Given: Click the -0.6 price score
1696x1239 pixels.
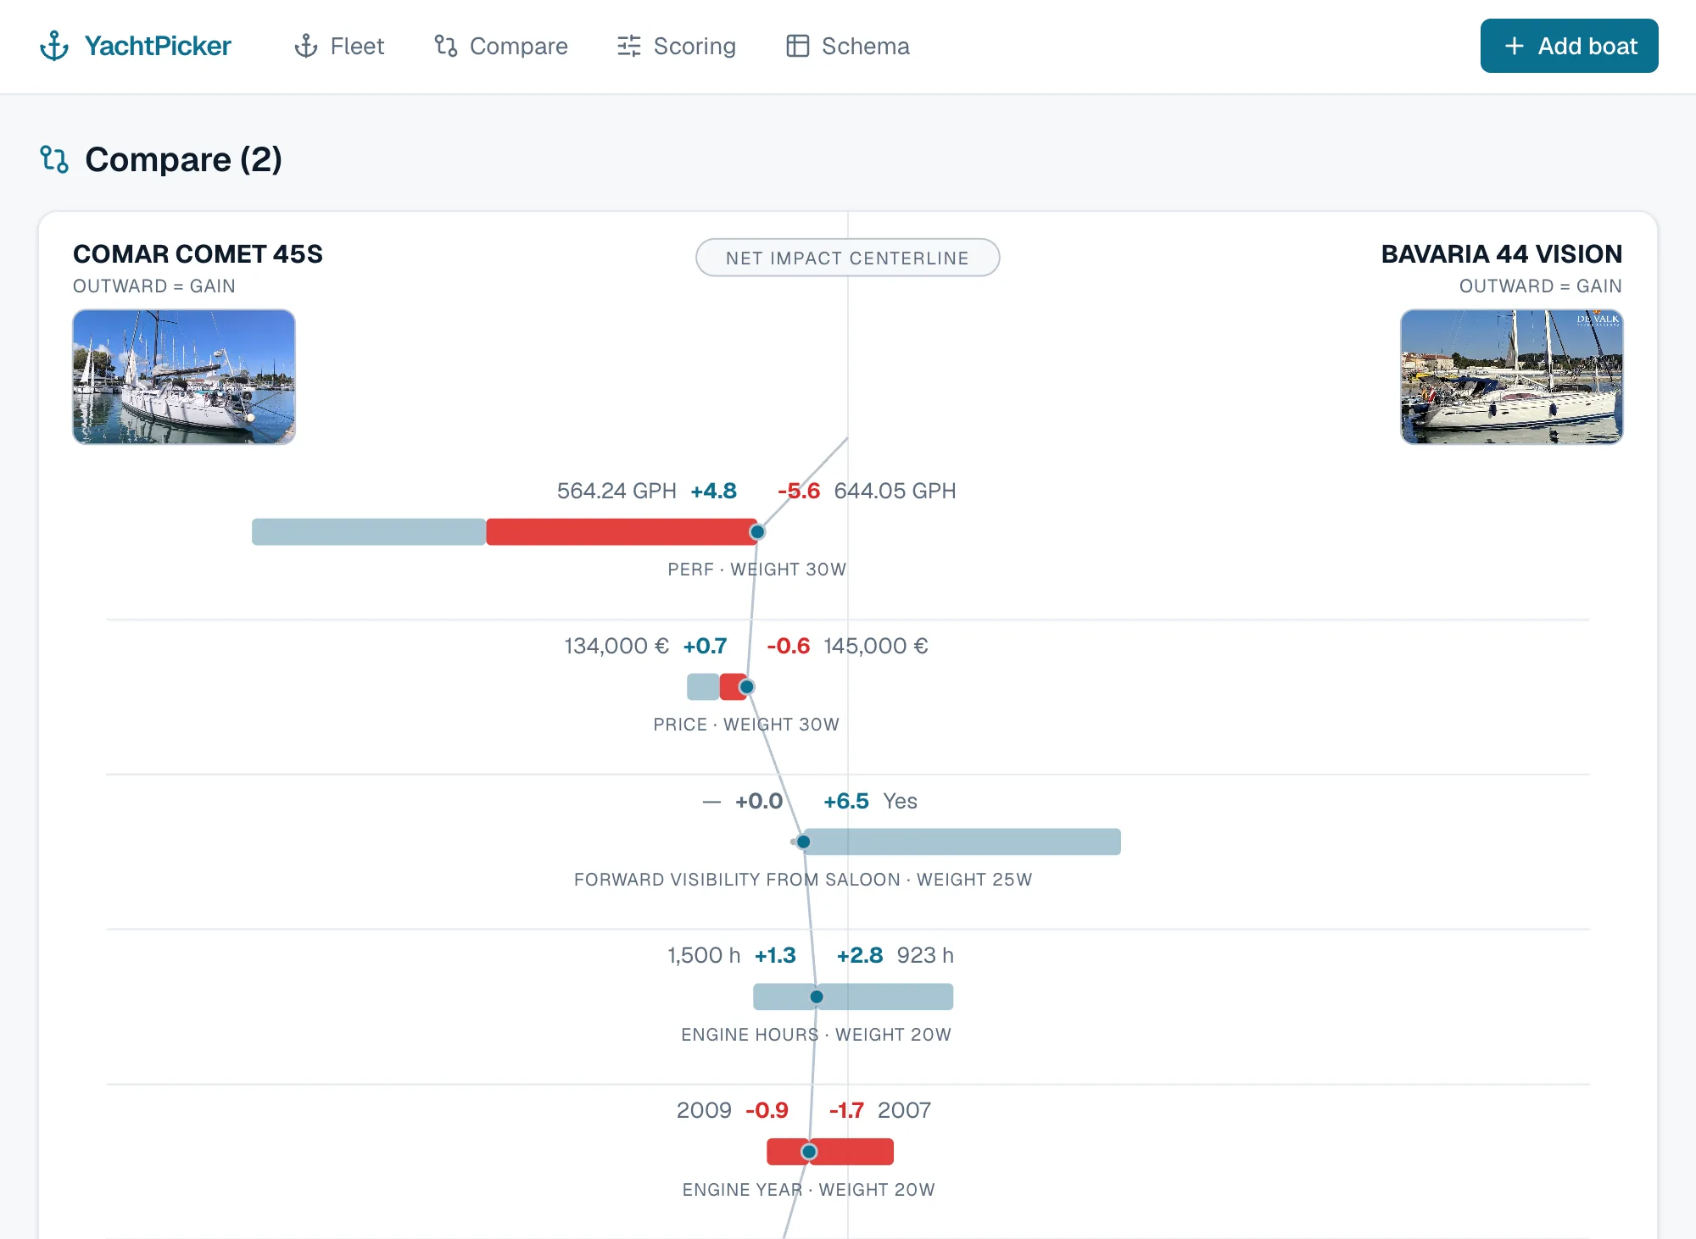Looking at the screenshot, I should [789, 646].
